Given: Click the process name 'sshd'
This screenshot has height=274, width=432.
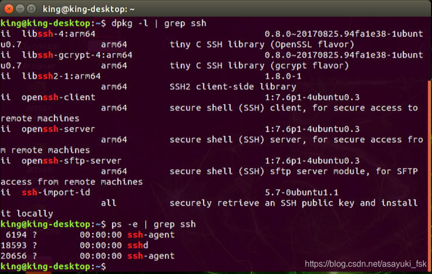Looking at the screenshot, I should pyautogui.click(x=137, y=245).
